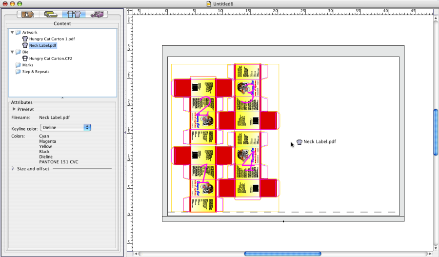Select the Artwork folder label
This screenshot has width=439, height=257.
(30, 33)
